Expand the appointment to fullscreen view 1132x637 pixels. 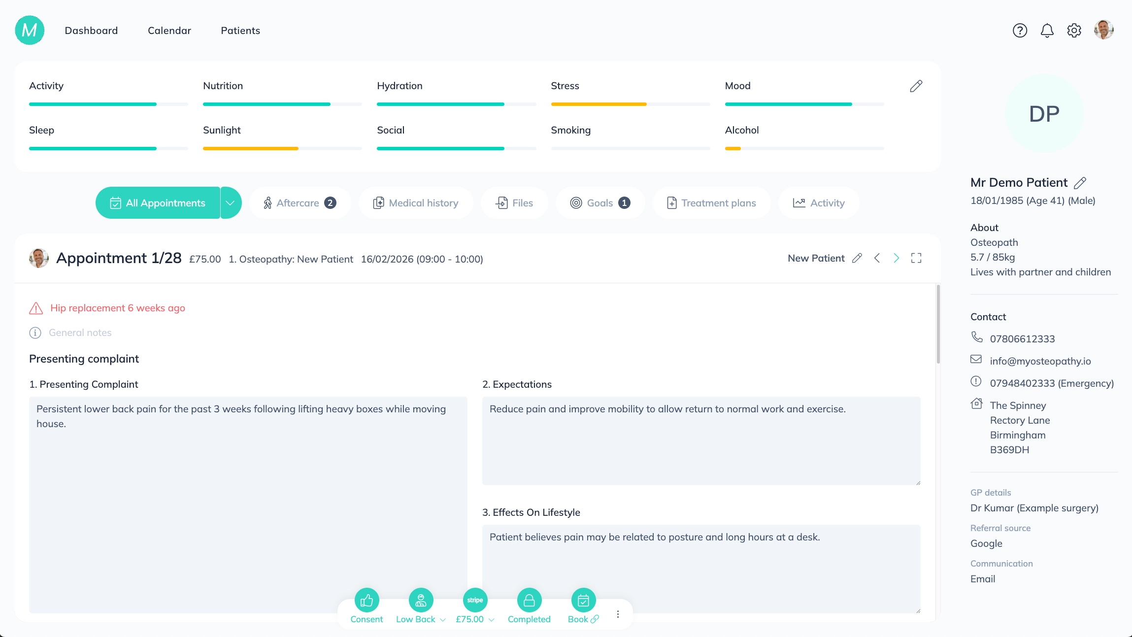(916, 258)
